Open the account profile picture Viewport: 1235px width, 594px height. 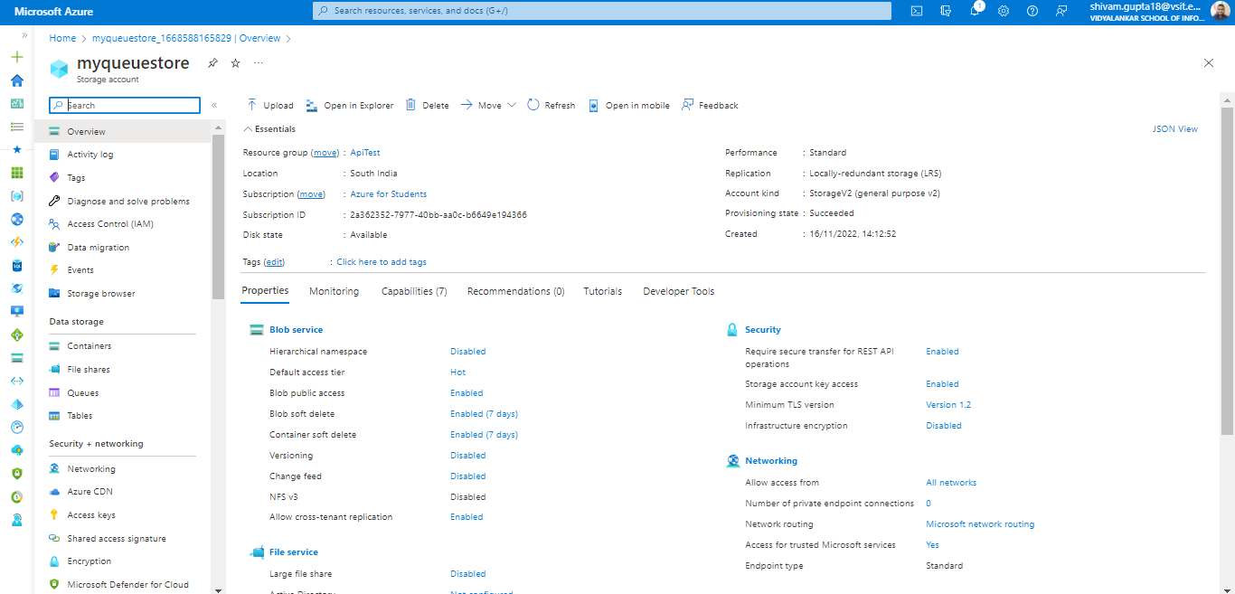tap(1220, 11)
